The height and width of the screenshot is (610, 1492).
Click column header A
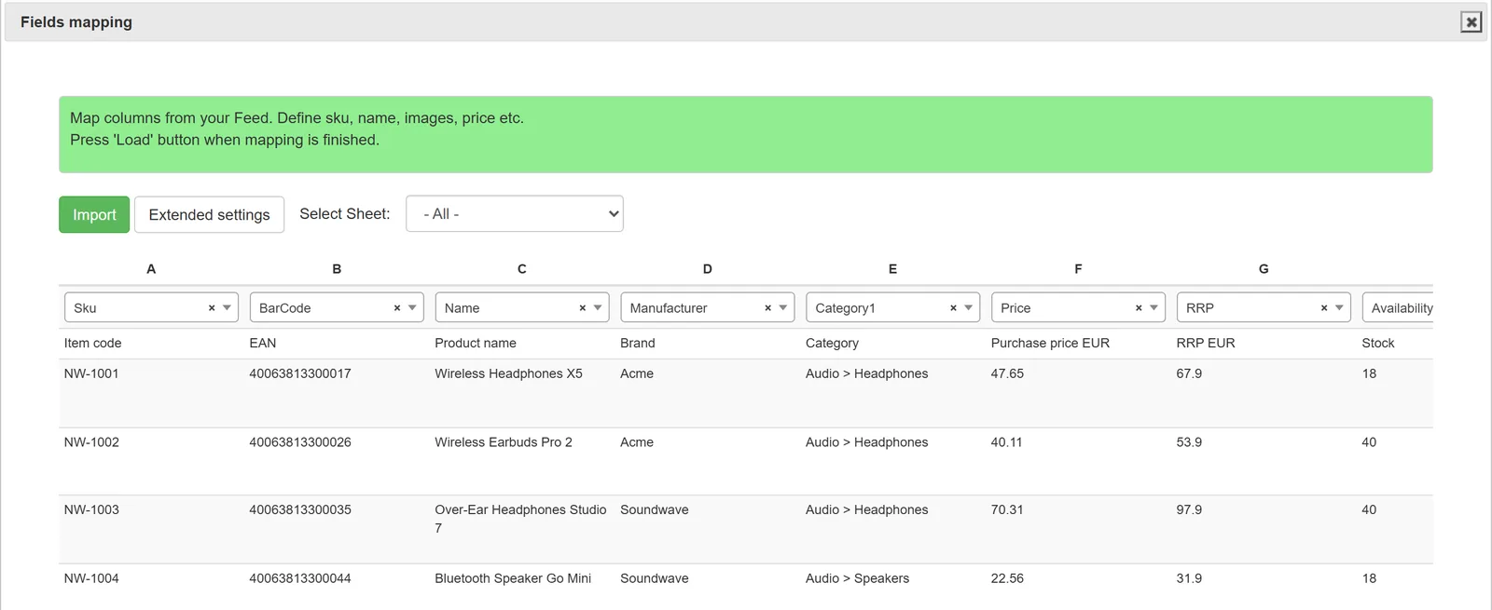click(151, 269)
